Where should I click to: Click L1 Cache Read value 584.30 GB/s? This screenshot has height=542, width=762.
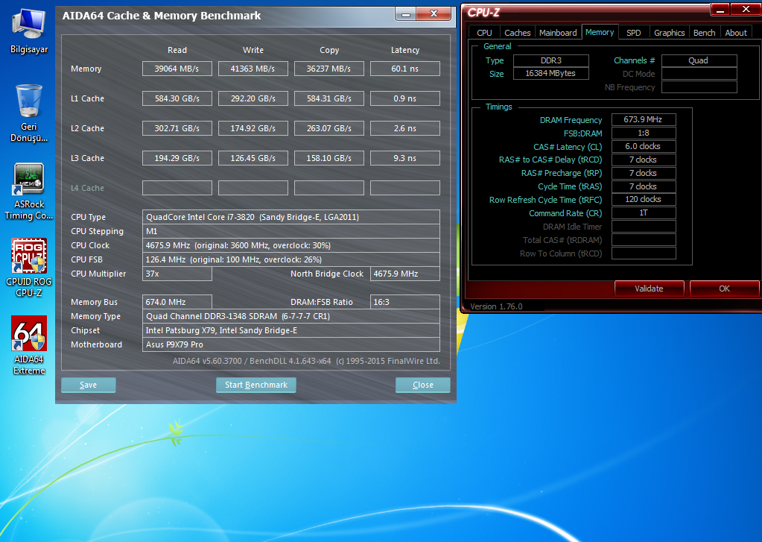tap(177, 98)
